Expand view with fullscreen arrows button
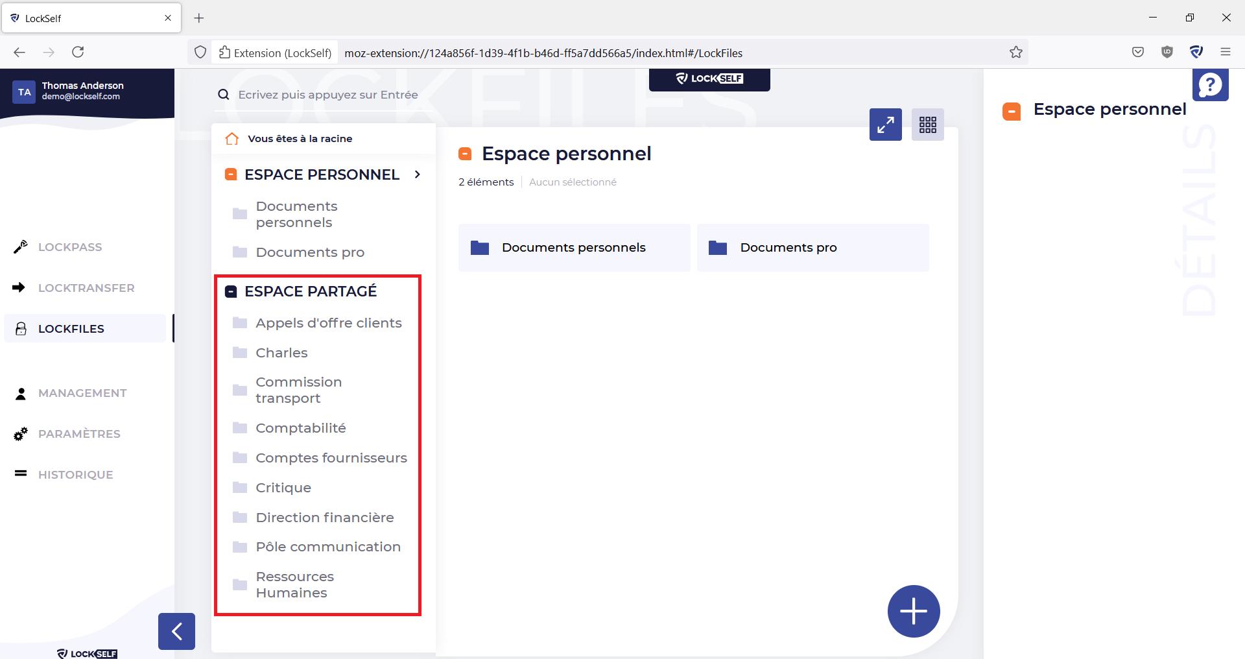 [886, 125]
